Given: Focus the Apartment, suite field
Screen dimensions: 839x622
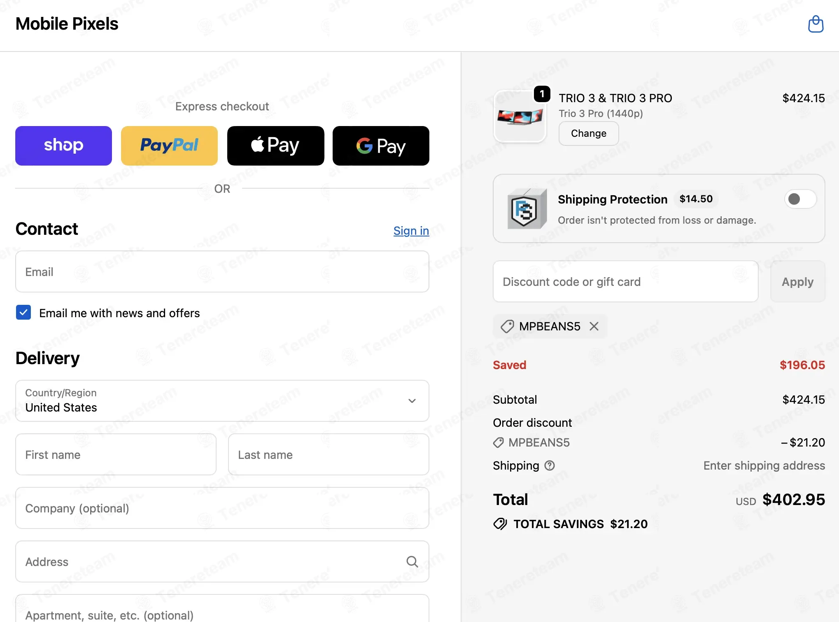Looking at the screenshot, I should (x=222, y=608).
